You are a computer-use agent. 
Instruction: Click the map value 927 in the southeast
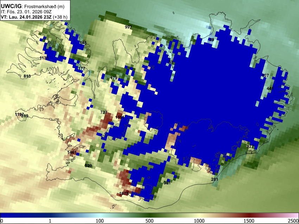[x=250, y=146]
